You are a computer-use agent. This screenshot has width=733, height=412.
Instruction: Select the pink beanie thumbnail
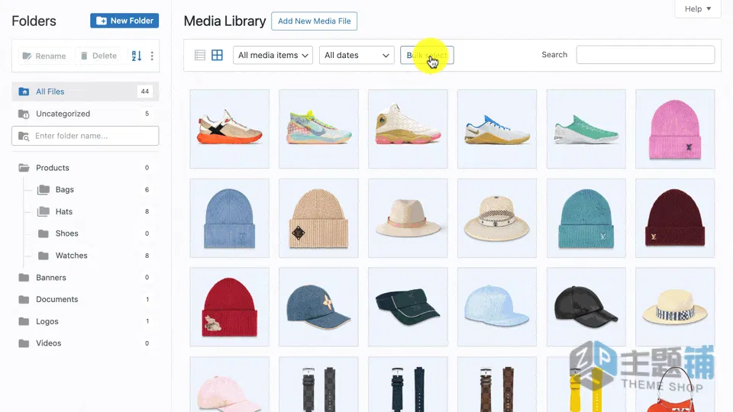pos(675,129)
